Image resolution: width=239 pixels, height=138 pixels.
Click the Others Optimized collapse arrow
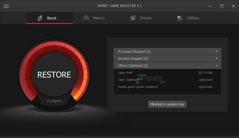coord(217,66)
